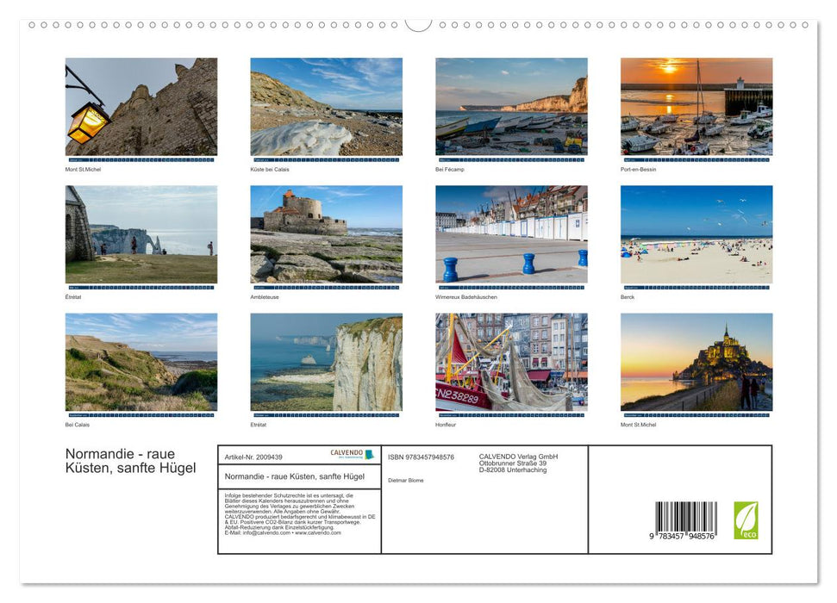Select the Port-en-Bessin sunset harbor image
The width and height of the screenshot is (837, 603).
[696, 107]
